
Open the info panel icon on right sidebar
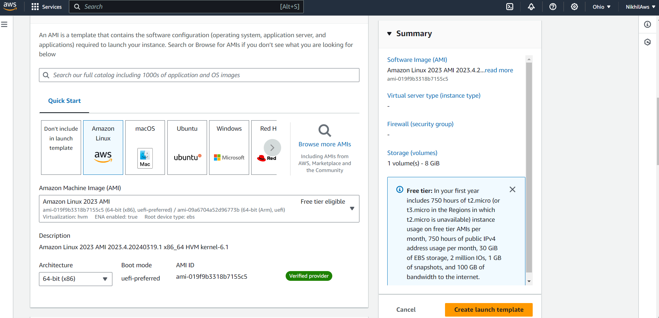(x=647, y=24)
